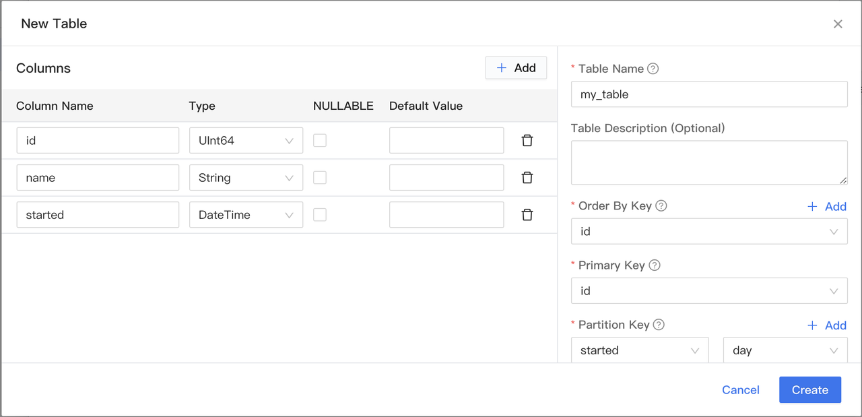Click the Create button
Image resolution: width=862 pixels, height=417 pixels.
(x=809, y=390)
